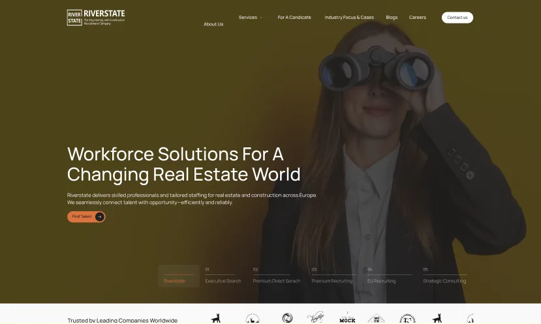Open the About Us page
The height and width of the screenshot is (324, 541).
[x=213, y=24]
